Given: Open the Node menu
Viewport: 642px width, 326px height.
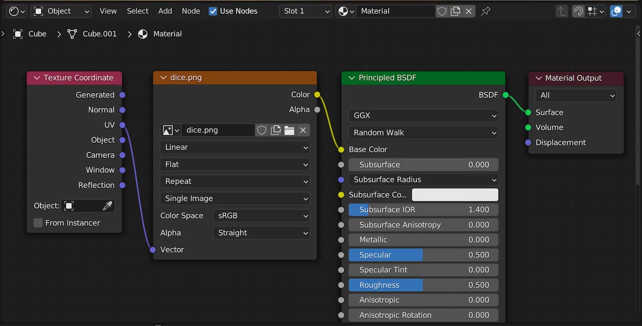Looking at the screenshot, I should pyautogui.click(x=191, y=11).
